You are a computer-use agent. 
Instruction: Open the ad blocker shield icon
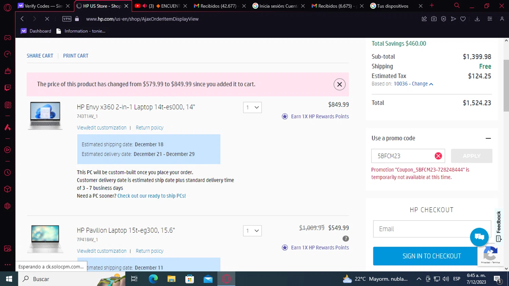(x=444, y=19)
